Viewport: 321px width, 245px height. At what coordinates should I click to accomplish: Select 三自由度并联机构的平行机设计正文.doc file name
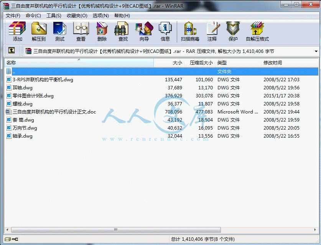tap(54, 112)
